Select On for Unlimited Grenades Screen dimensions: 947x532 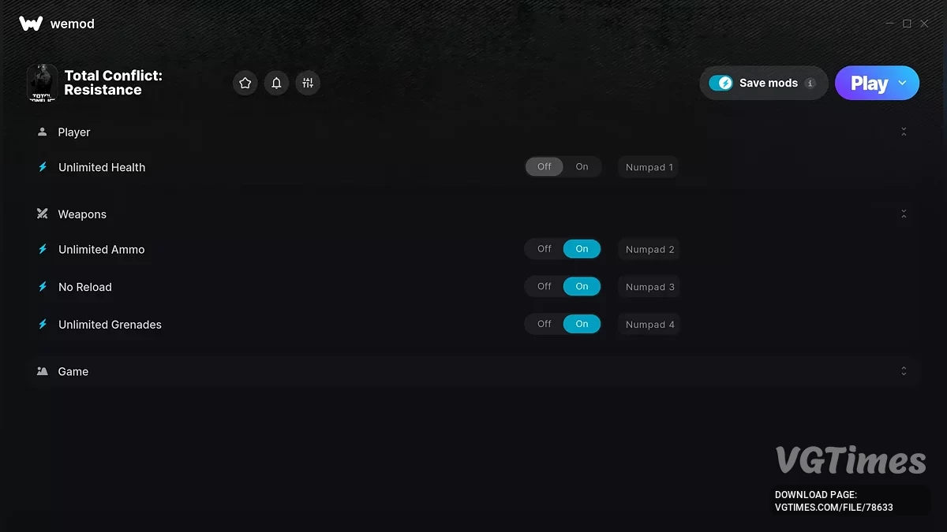click(x=582, y=323)
